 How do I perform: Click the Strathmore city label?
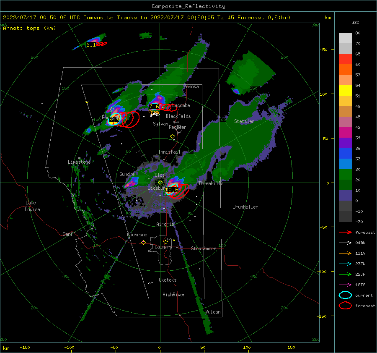point(204,248)
